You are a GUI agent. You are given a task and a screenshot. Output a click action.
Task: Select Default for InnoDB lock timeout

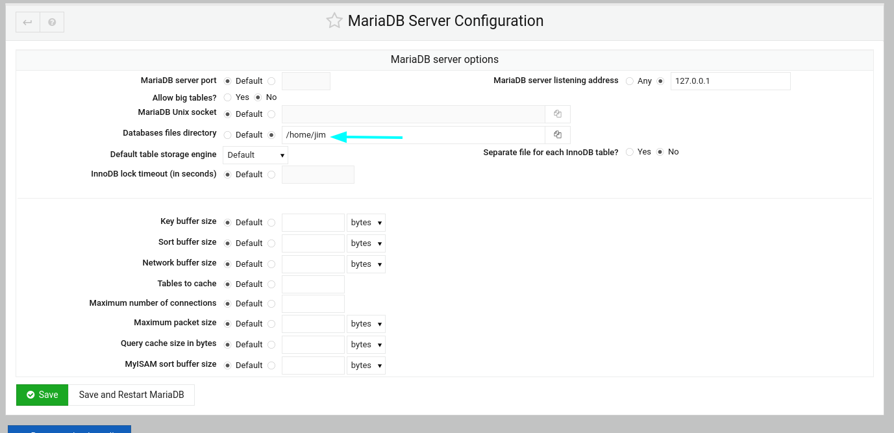tap(227, 175)
